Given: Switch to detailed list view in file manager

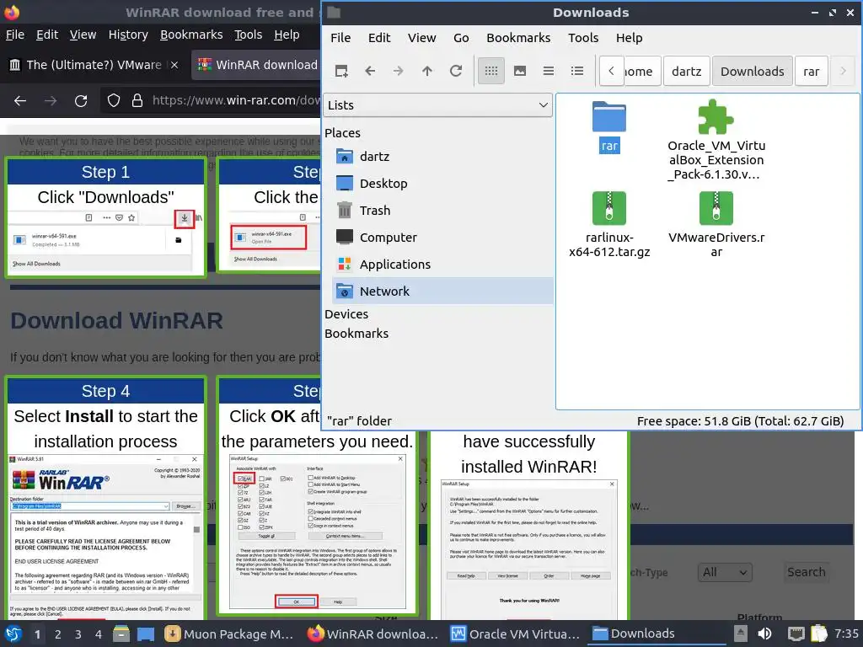Looking at the screenshot, I should tap(576, 71).
